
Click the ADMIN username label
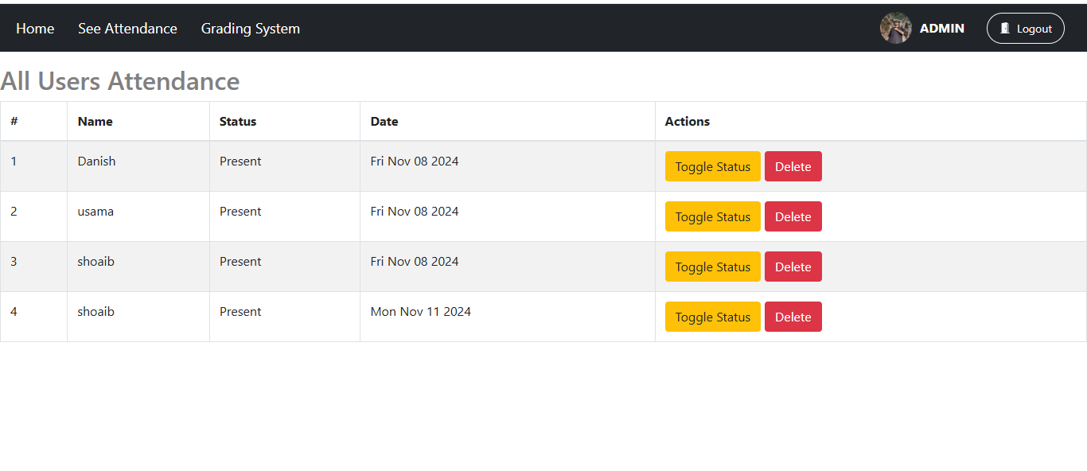pyautogui.click(x=941, y=29)
